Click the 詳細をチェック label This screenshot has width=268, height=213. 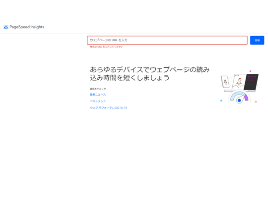(x=98, y=89)
